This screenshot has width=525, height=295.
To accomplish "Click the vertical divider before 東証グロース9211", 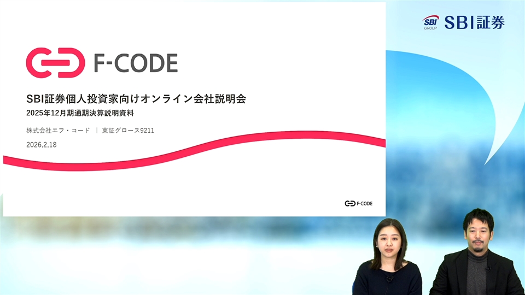I will pos(96,131).
